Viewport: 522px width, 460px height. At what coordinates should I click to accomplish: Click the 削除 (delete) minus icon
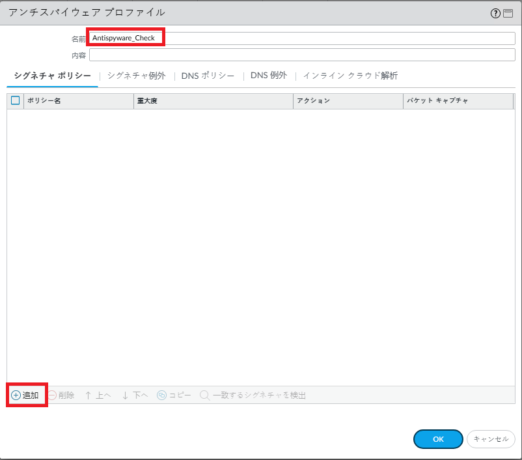click(x=52, y=395)
